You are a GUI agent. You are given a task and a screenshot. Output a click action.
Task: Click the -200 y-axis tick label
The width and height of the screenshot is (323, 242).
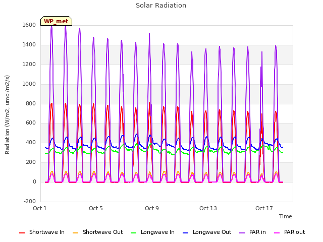[30, 202]
